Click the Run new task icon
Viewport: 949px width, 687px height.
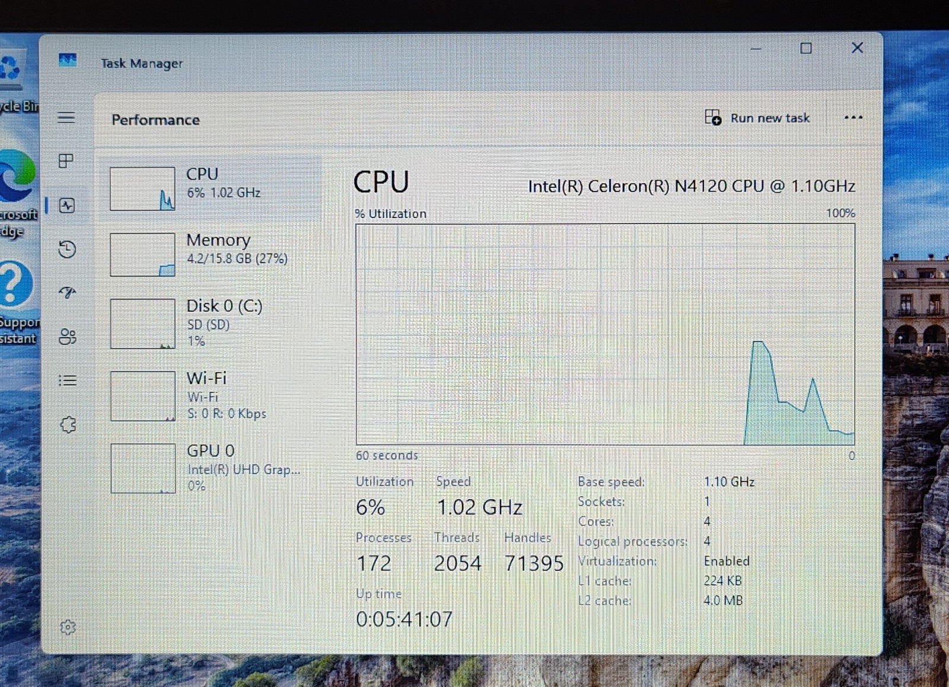coord(713,117)
